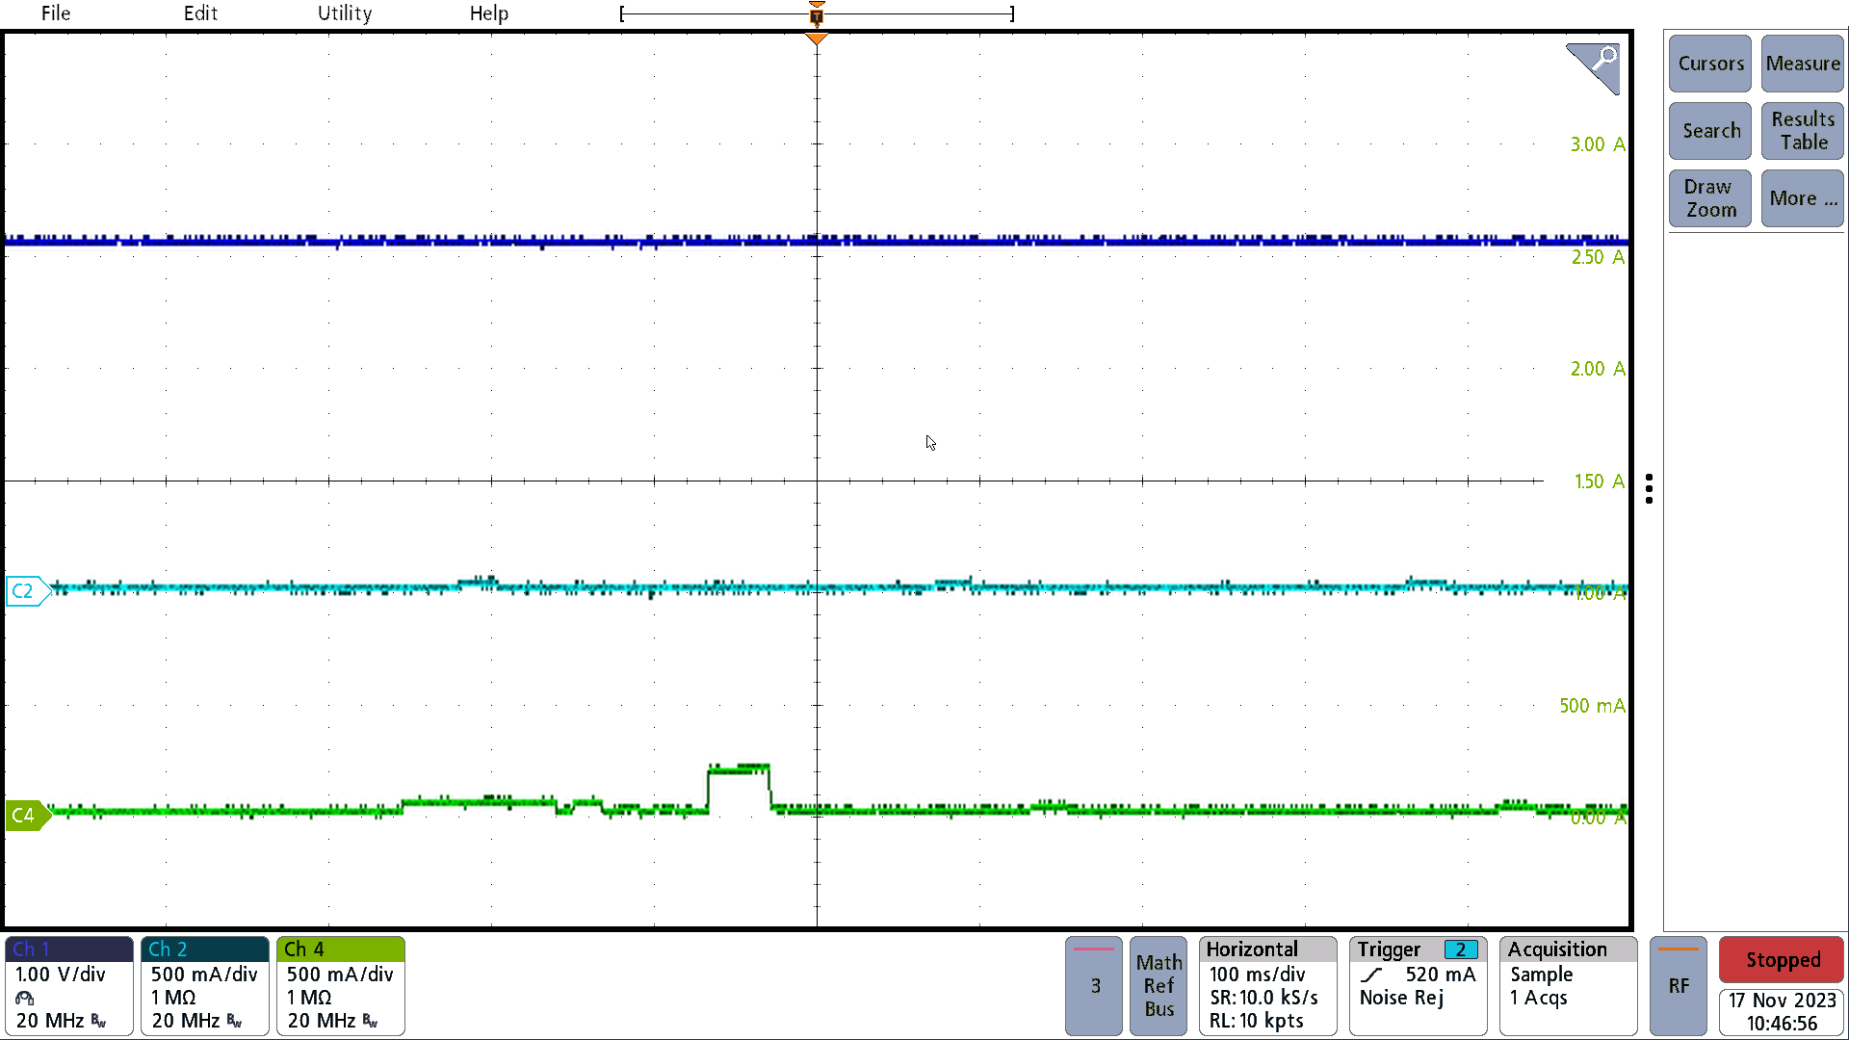Image resolution: width=1849 pixels, height=1040 pixels.
Task: Click the Ch 2 bandwidth limit icon
Action: (x=234, y=1022)
